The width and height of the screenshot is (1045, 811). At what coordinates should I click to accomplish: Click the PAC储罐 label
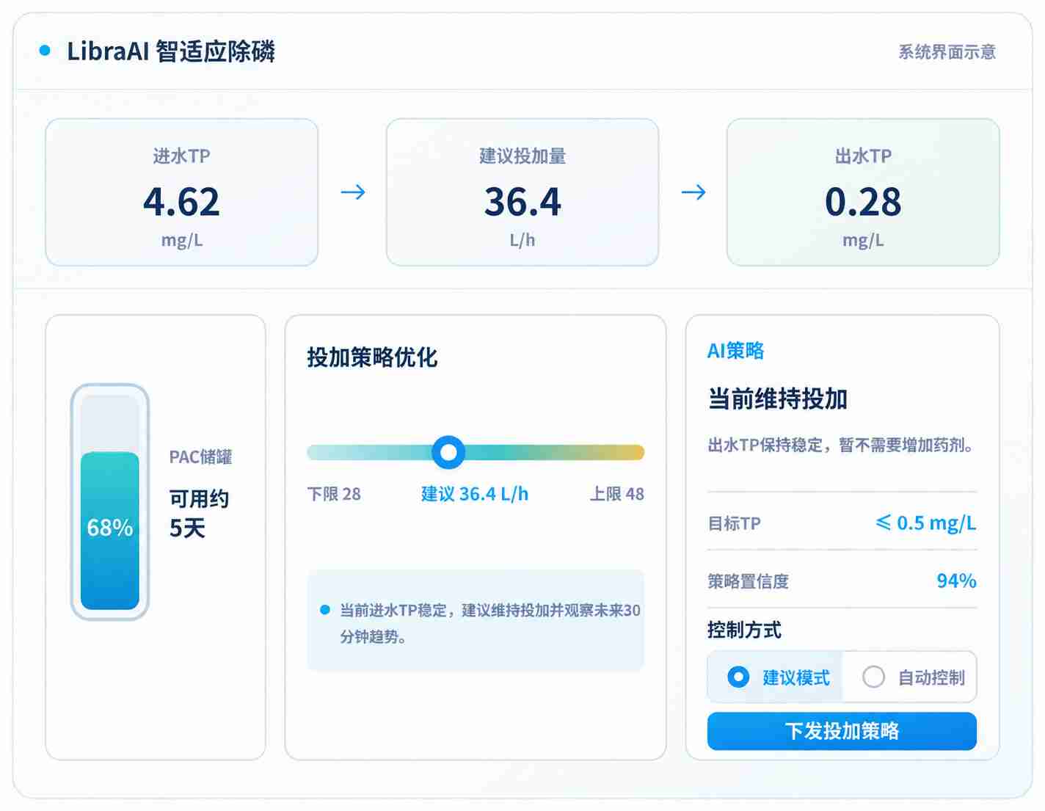(200, 457)
